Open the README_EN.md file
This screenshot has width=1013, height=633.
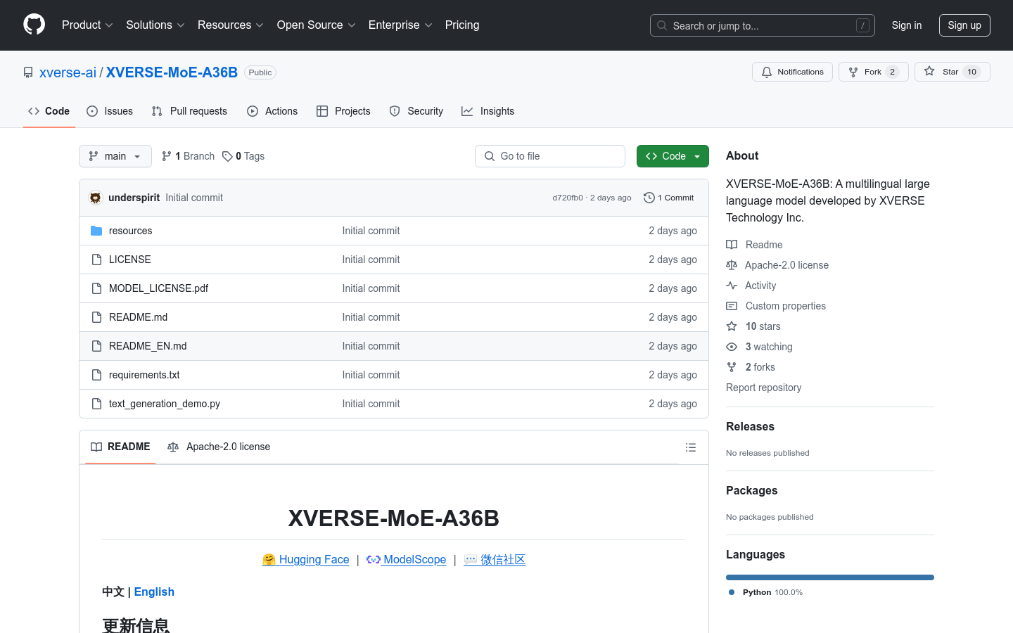pos(148,346)
